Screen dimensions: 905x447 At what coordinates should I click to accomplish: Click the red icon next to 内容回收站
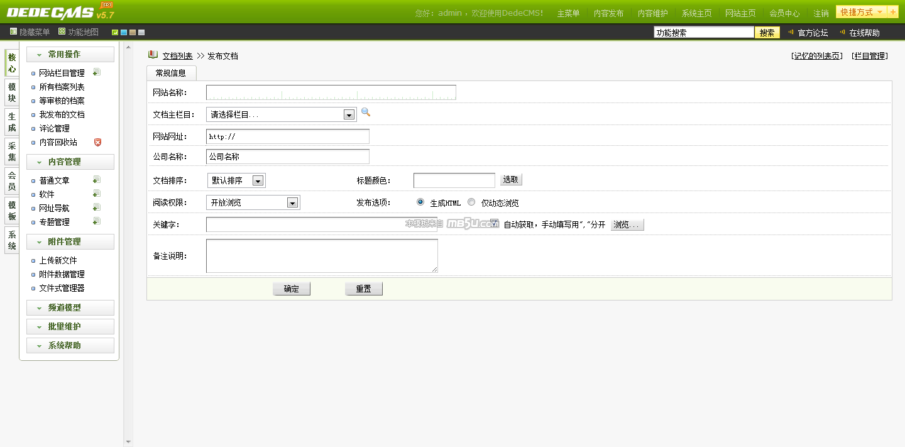coord(97,142)
